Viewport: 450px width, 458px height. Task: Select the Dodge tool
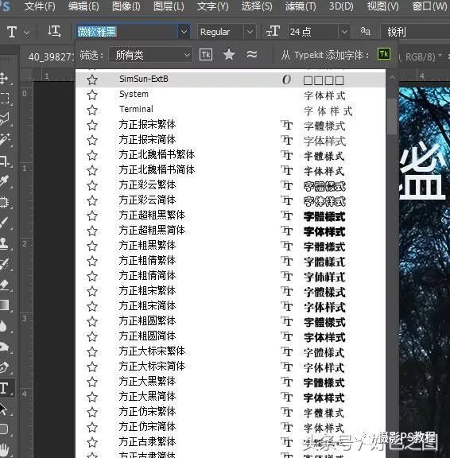point(5,347)
